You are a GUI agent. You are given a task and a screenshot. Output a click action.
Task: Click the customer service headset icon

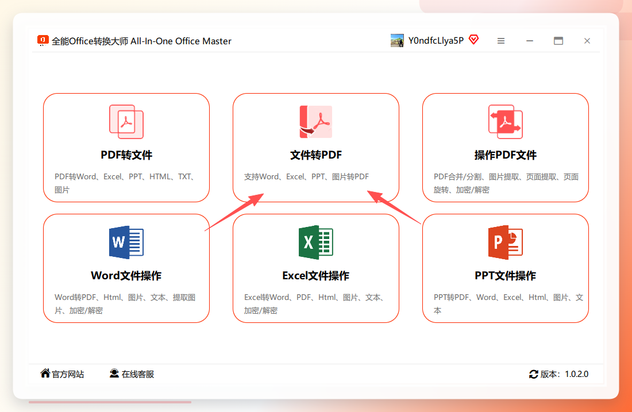[114, 374]
